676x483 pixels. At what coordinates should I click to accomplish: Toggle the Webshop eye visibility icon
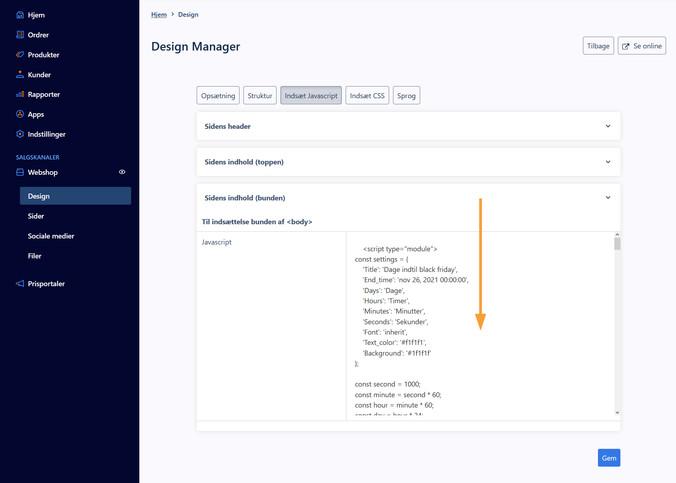click(122, 172)
